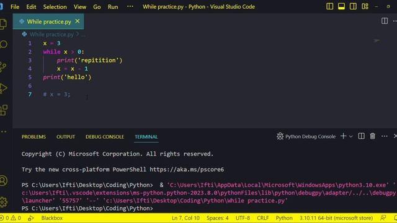Open more editor actions menu
This screenshot has height=223, width=397.
click(x=395, y=21)
